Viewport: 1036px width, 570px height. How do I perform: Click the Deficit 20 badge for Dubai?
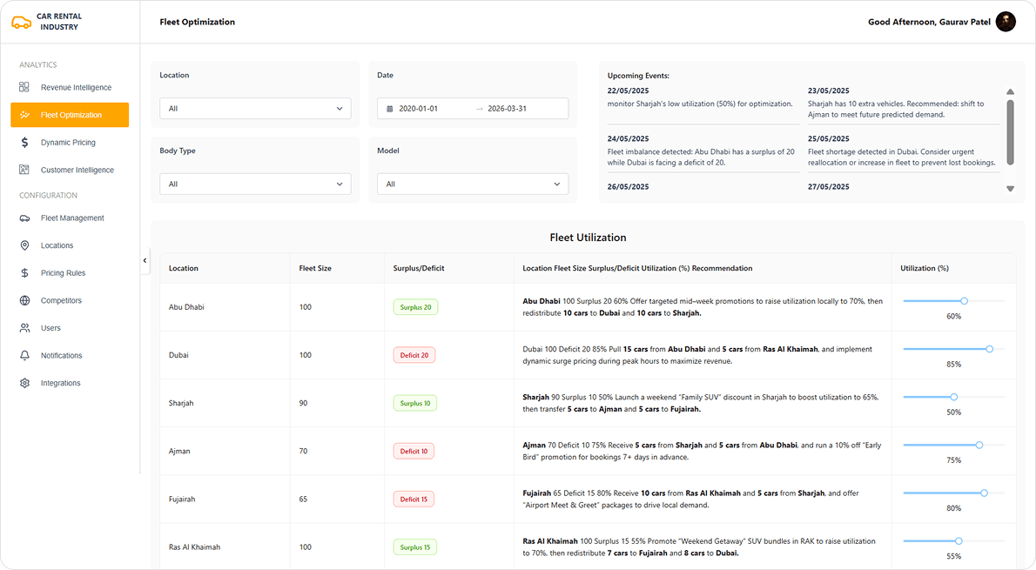(414, 355)
